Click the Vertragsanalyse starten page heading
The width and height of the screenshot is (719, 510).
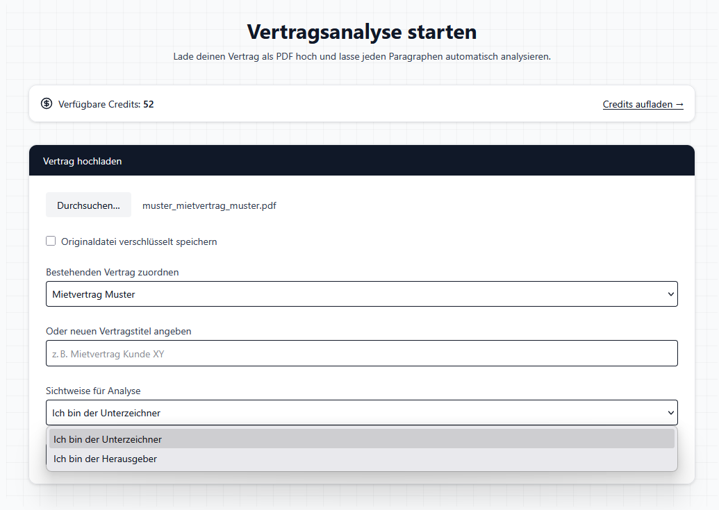coord(361,32)
